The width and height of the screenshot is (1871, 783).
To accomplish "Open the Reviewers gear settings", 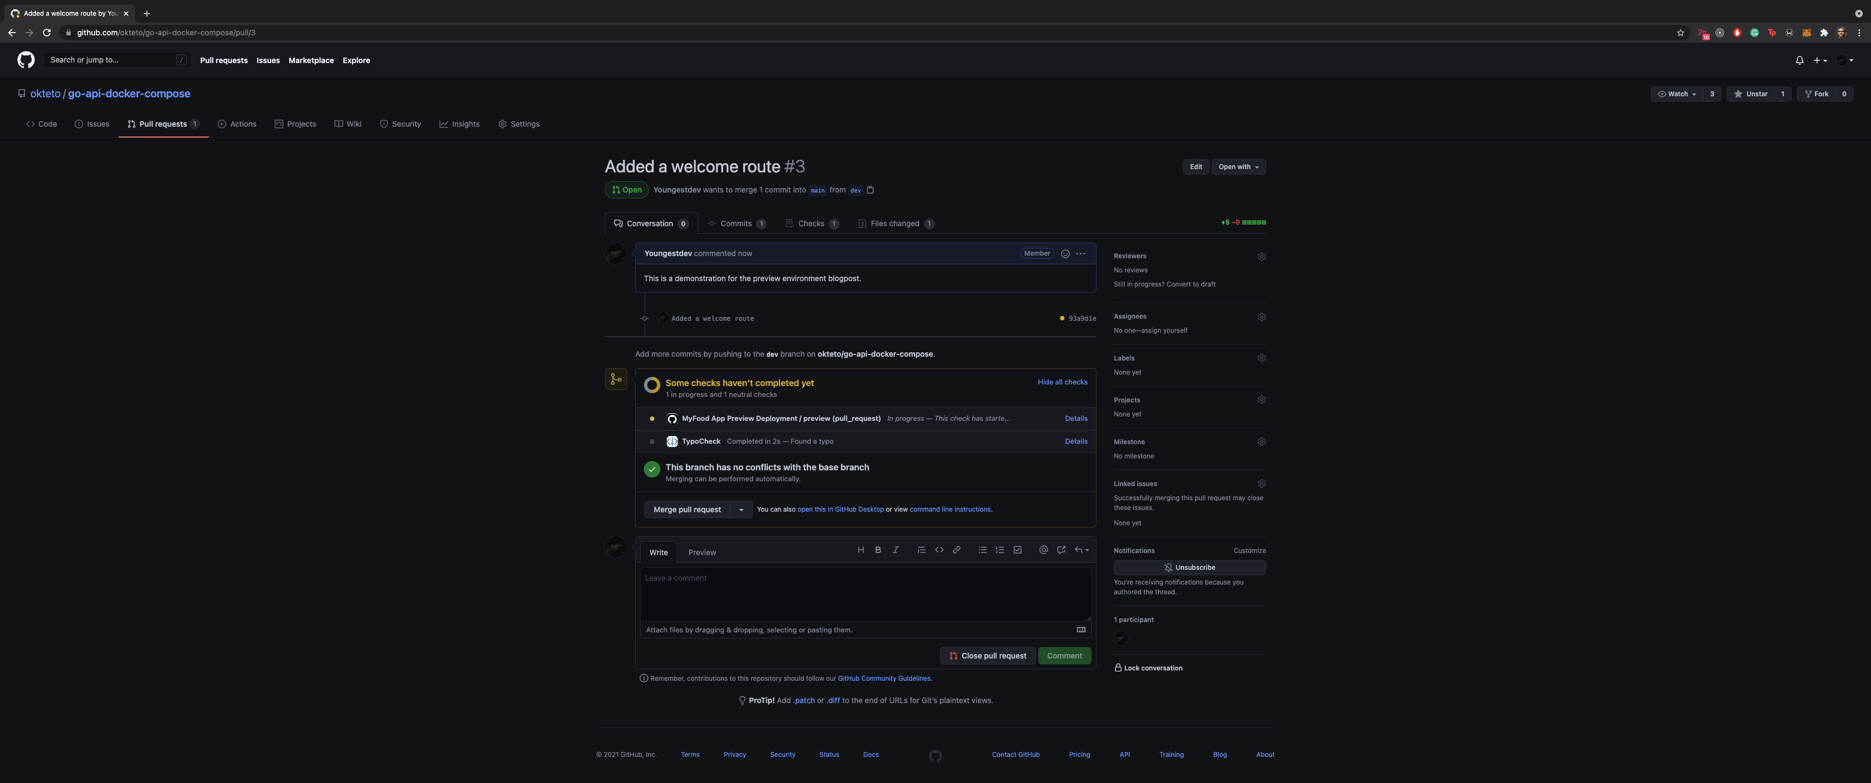I will click(1262, 257).
